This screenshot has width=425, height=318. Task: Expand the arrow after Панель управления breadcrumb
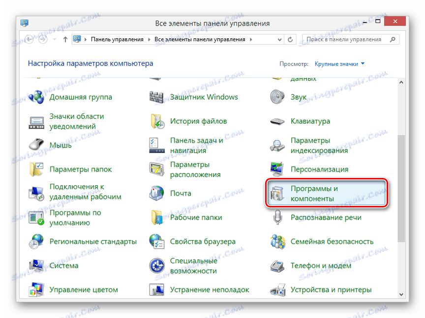149,39
